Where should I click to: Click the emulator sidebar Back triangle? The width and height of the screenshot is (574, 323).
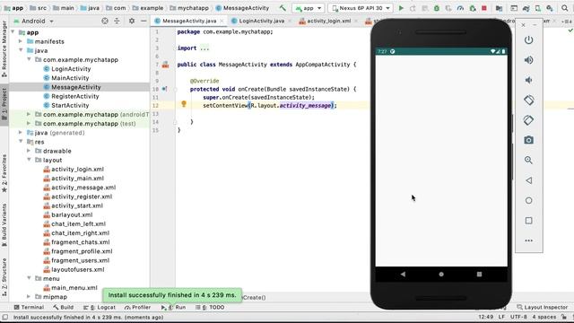pyautogui.click(x=528, y=180)
